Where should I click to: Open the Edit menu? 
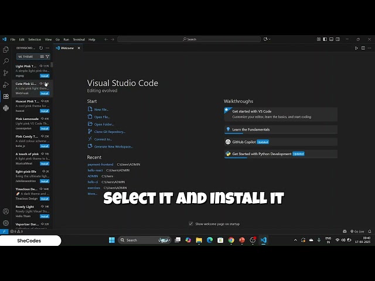[x=22, y=39]
